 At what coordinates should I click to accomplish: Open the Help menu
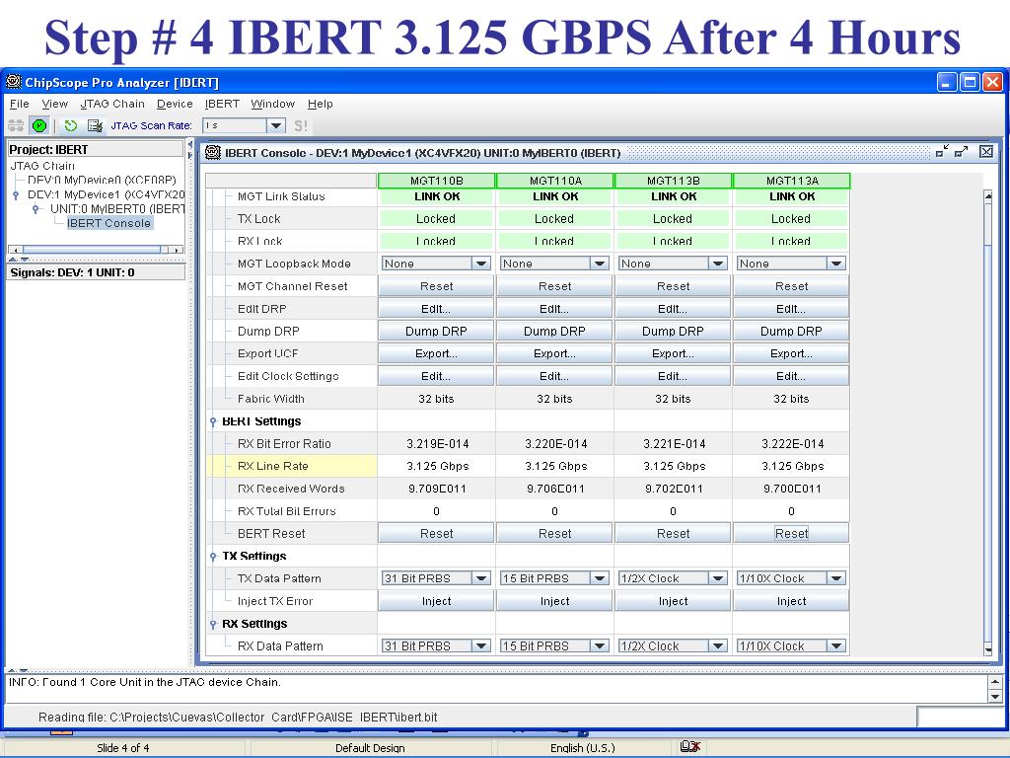321,104
